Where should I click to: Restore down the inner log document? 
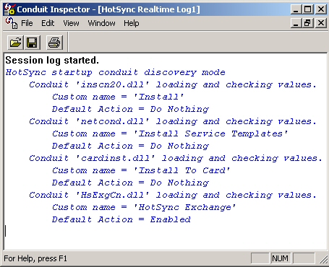pos(308,23)
